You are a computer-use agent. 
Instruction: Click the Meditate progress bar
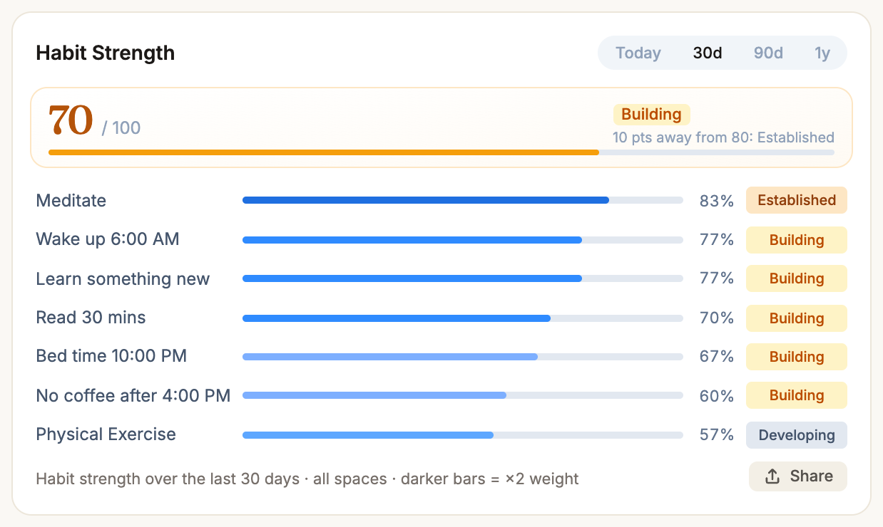[x=462, y=200]
